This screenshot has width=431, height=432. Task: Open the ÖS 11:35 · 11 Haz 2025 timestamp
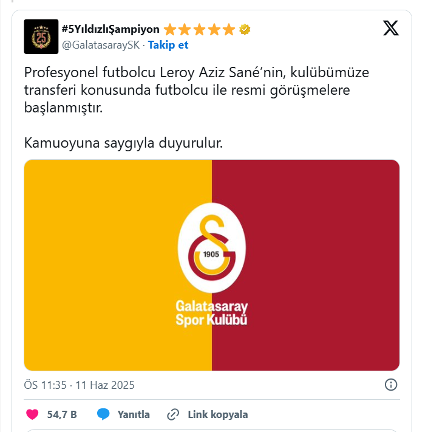pos(80,385)
